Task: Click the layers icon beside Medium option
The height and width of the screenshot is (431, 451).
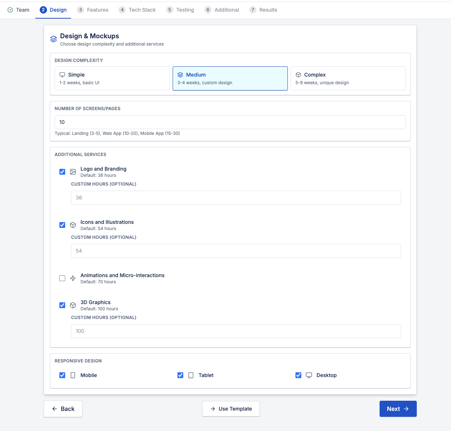Action: coord(181,74)
